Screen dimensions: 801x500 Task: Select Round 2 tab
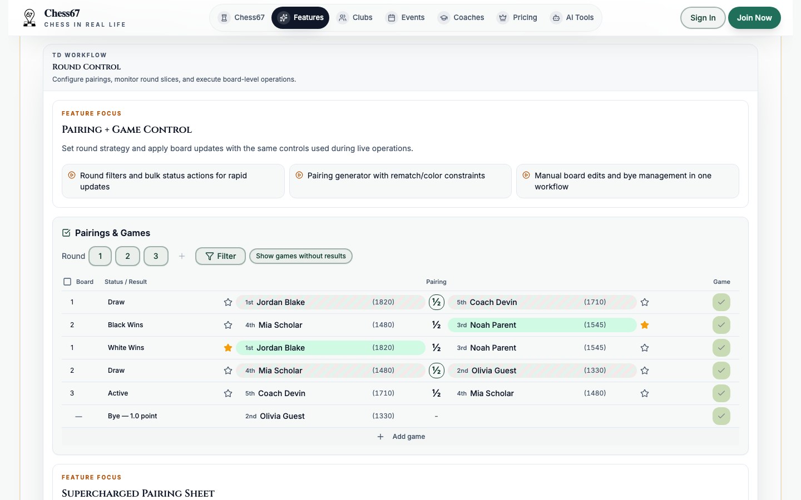coord(128,256)
